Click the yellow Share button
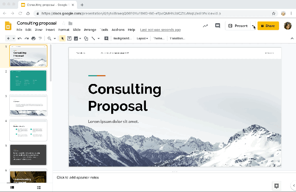 coord(268,26)
